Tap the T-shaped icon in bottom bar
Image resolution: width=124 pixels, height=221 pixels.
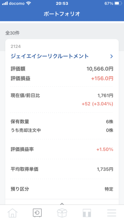[x=87, y=213]
